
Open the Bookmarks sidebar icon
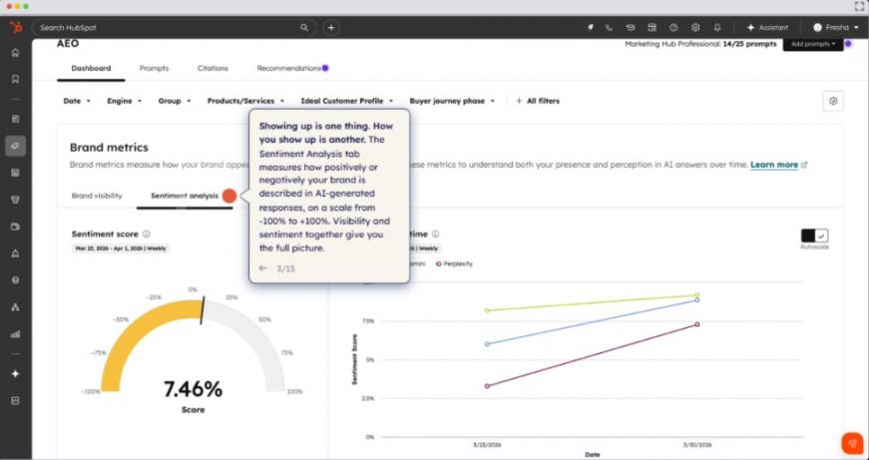tap(16, 79)
